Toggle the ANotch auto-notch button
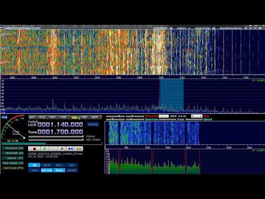265x199 pixels. click(72, 170)
